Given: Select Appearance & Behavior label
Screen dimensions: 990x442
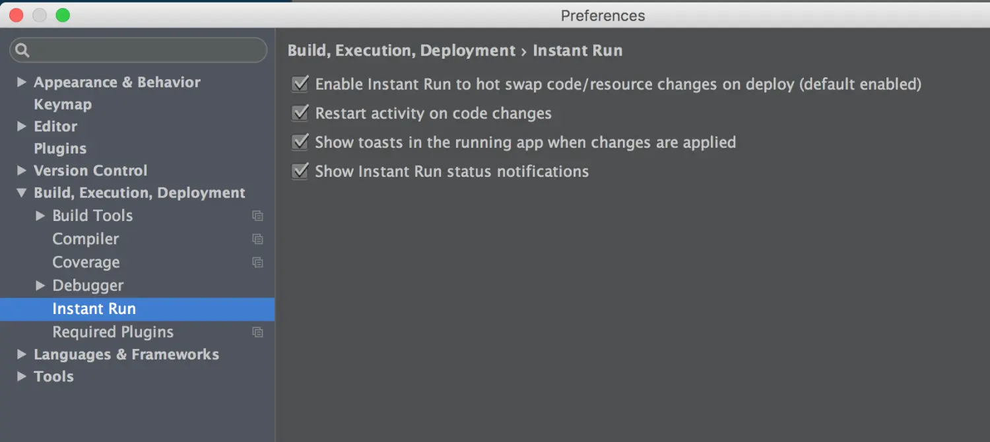Looking at the screenshot, I should (117, 82).
